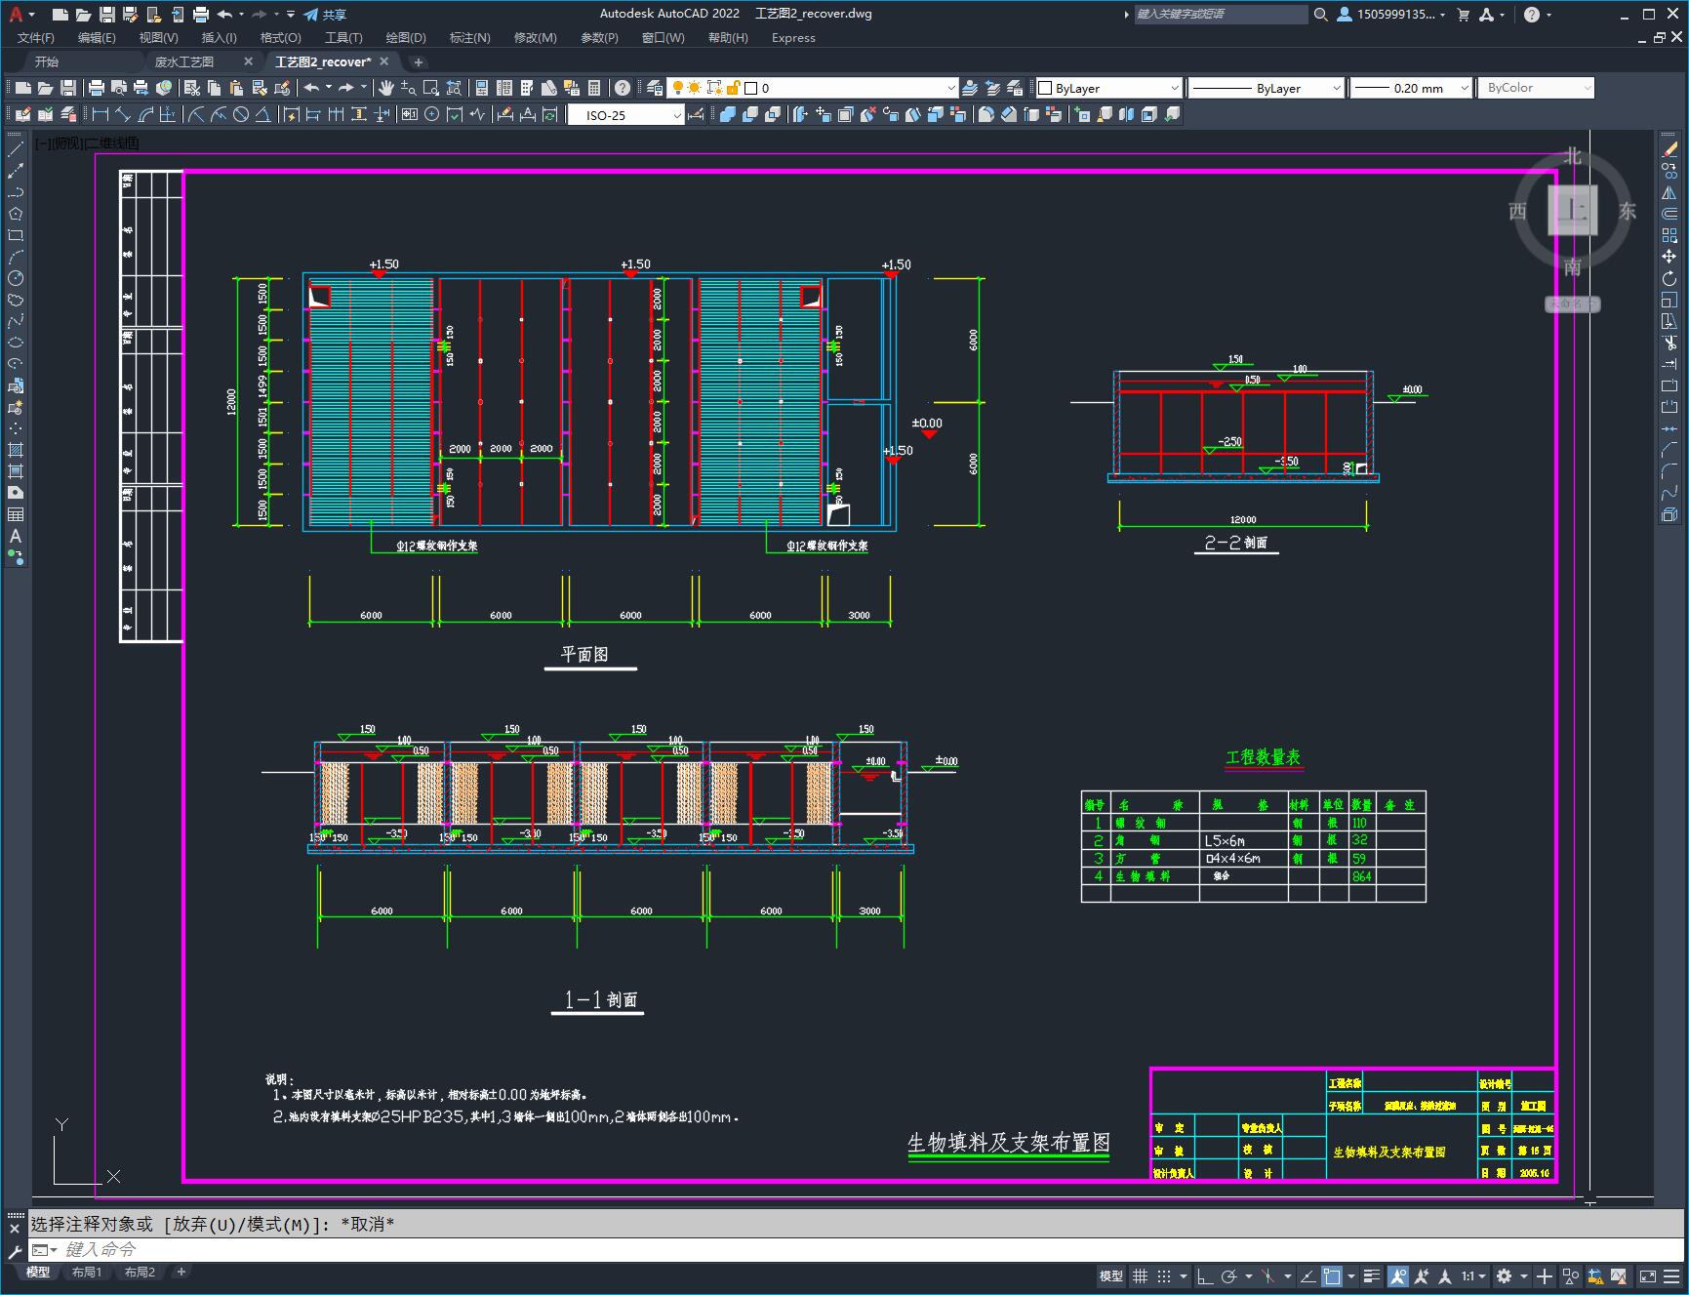Select the Circle draw tool
Viewport: 1689px width, 1295px height.
(x=16, y=278)
